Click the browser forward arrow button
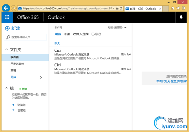 point(14,8)
